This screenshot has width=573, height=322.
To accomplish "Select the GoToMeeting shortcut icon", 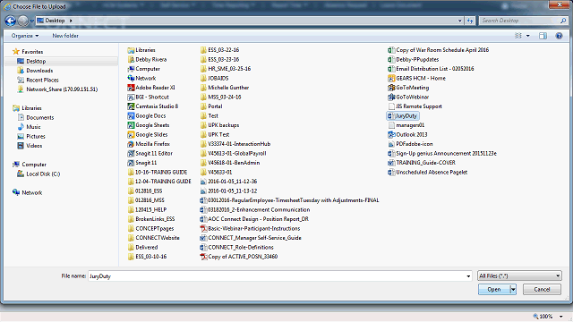I will pyautogui.click(x=391, y=88).
